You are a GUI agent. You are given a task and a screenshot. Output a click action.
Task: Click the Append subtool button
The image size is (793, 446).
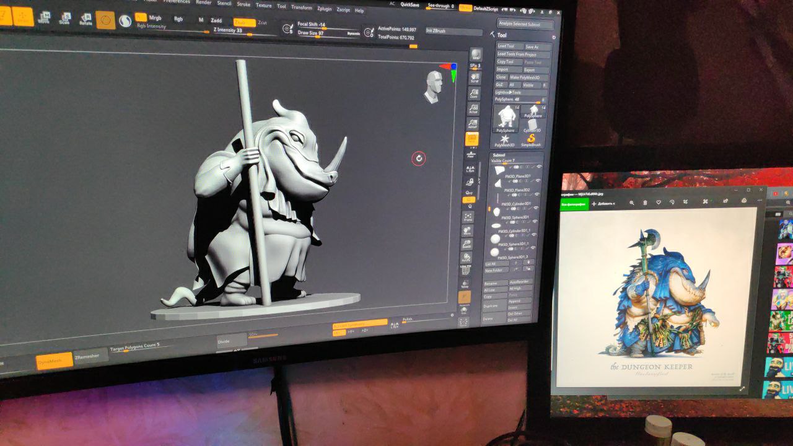click(519, 301)
